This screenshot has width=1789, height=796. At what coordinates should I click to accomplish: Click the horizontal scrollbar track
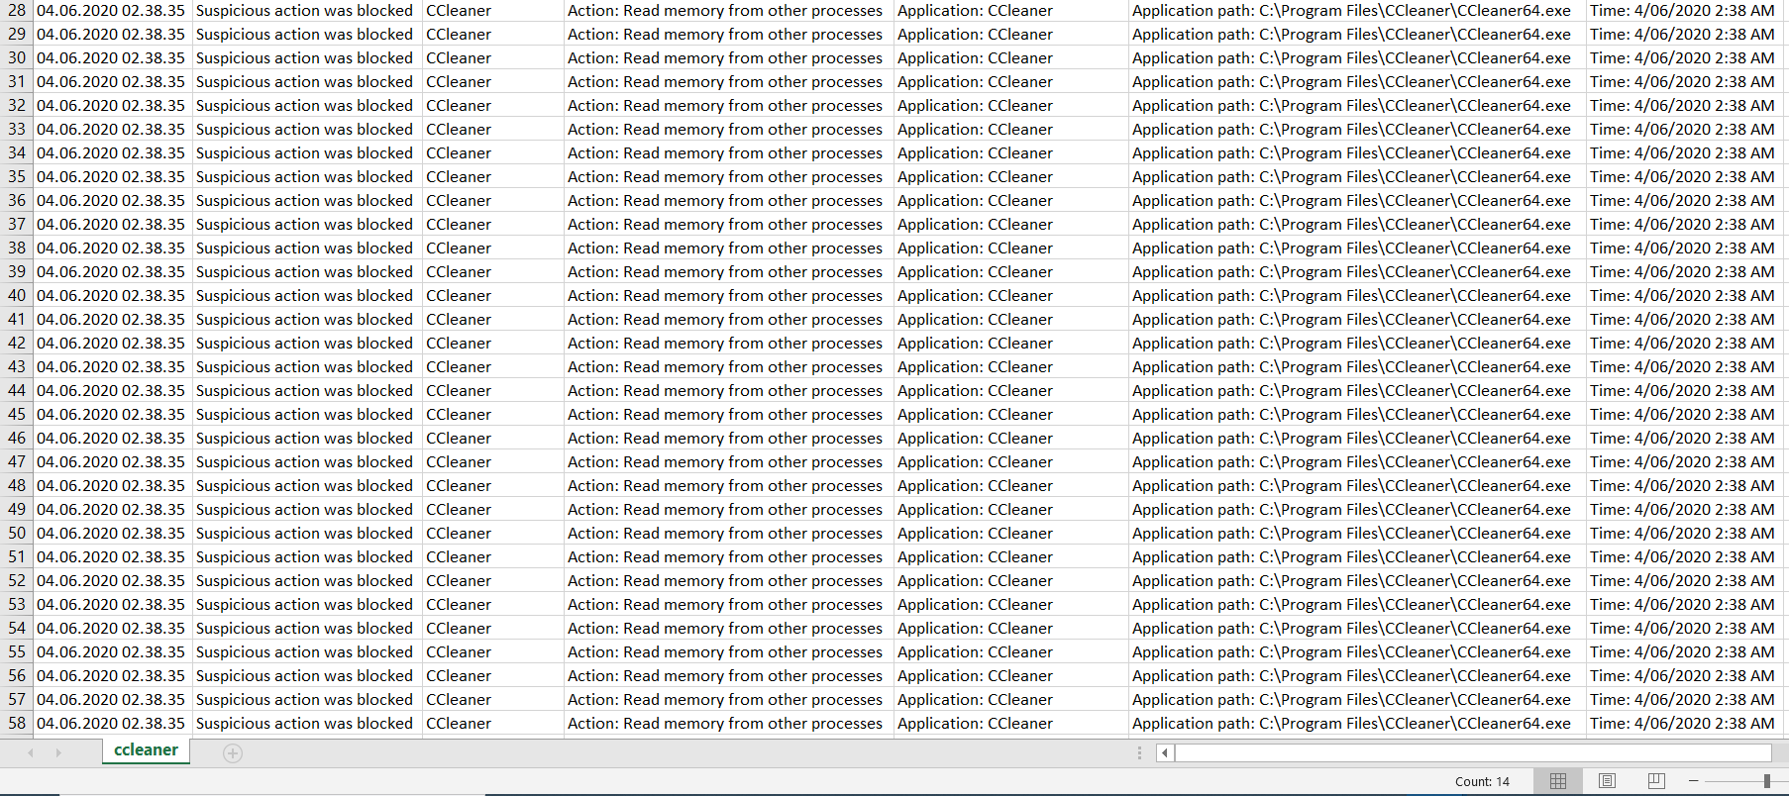tap(1473, 752)
